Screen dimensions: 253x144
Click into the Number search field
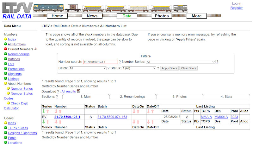100,62
